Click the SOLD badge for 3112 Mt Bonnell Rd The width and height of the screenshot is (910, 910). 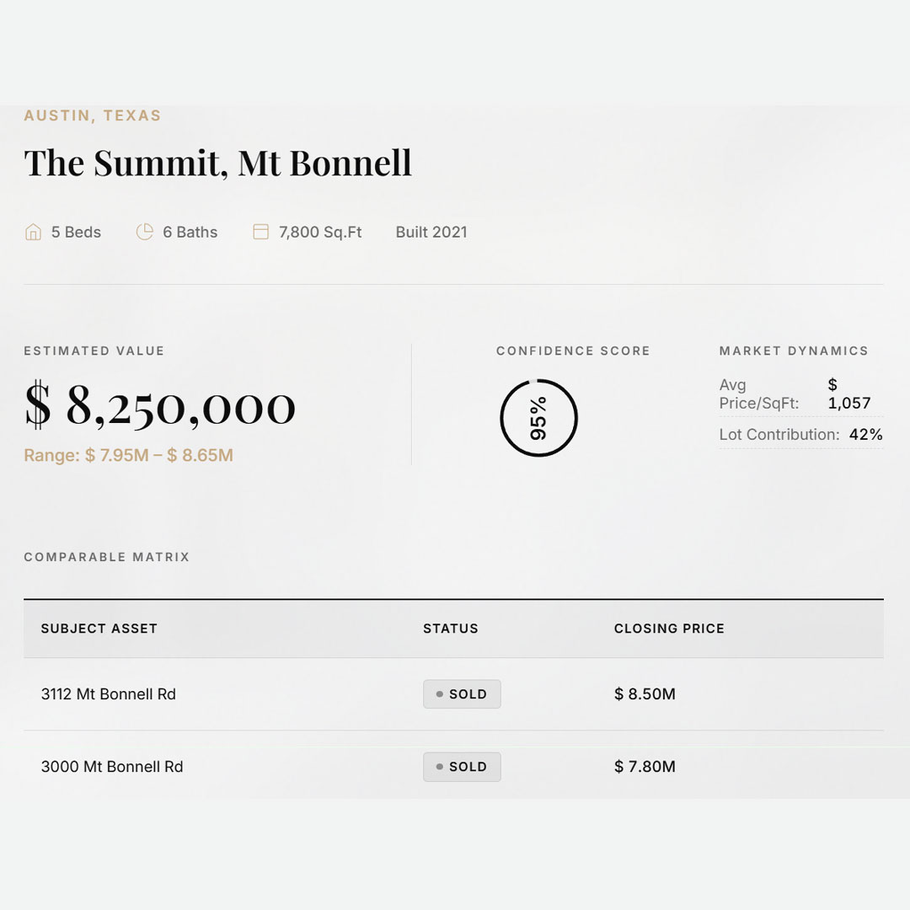click(462, 694)
